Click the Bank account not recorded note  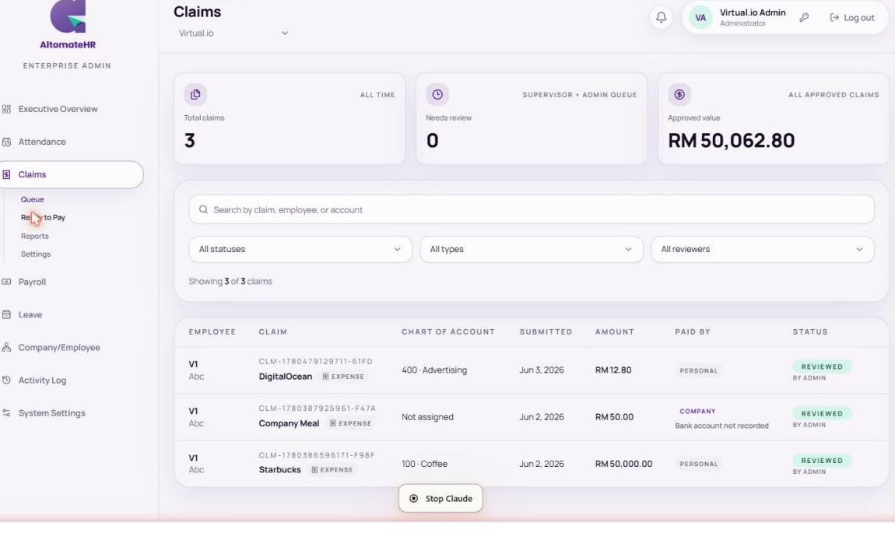tap(721, 426)
